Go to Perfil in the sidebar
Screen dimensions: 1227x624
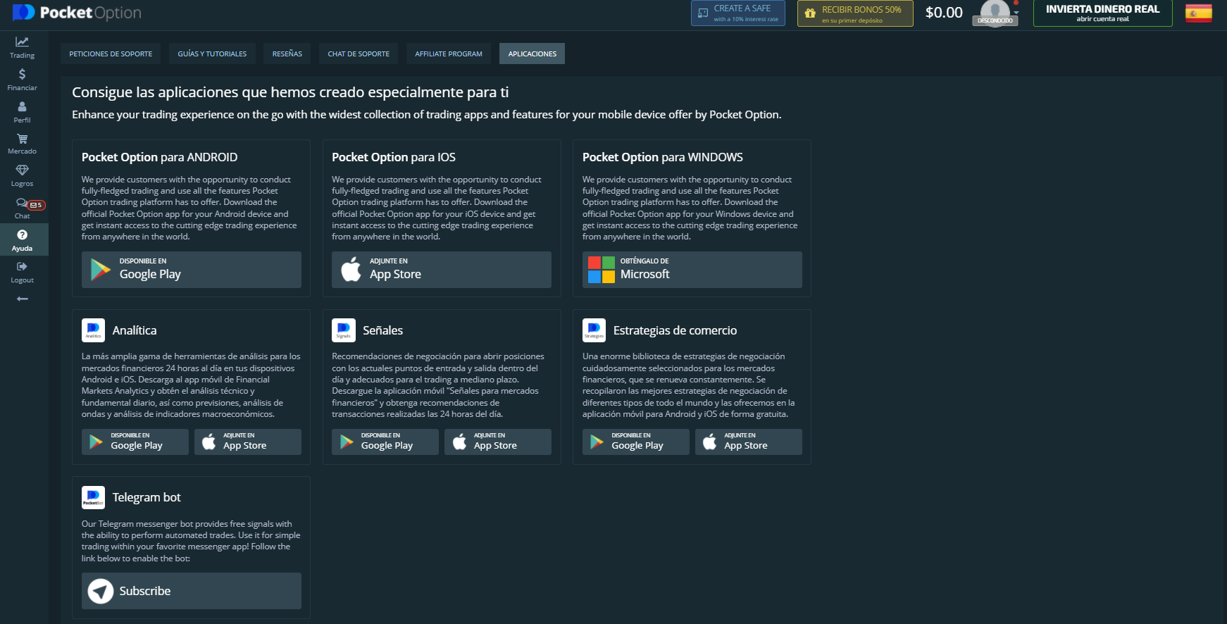pyautogui.click(x=22, y=112)
